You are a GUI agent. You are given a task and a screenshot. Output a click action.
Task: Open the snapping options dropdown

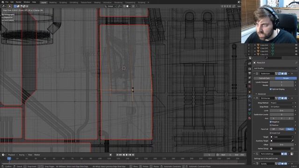click(128, 6)
